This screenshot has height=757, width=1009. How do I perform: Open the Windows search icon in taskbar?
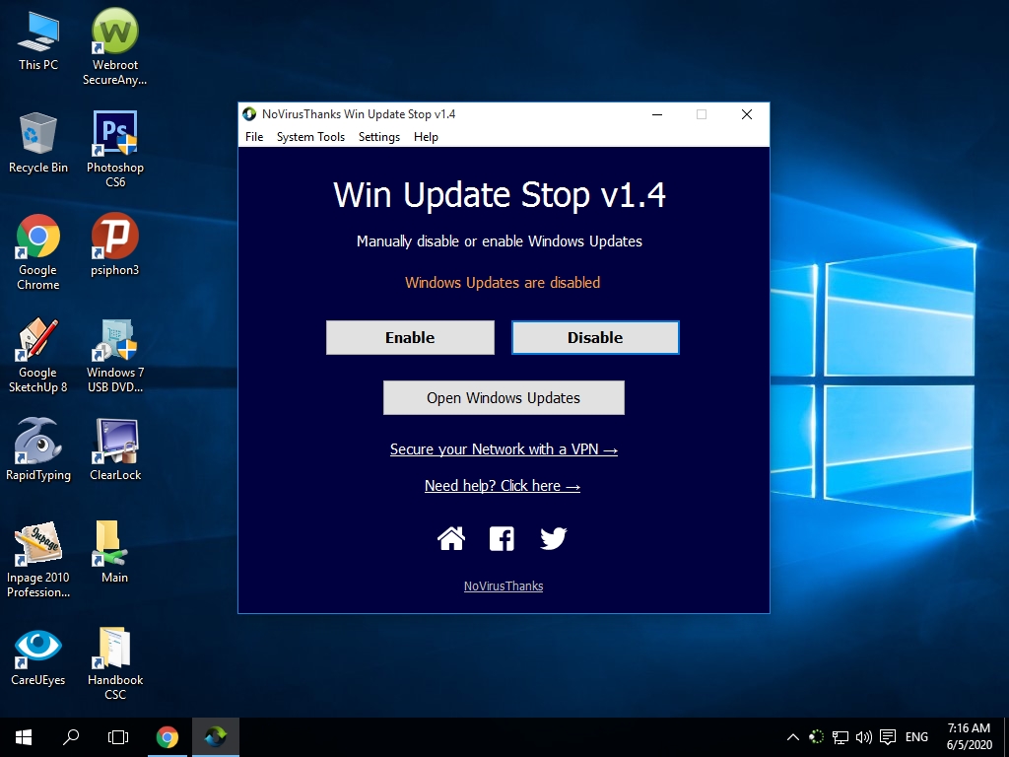[x=70, y=736]
